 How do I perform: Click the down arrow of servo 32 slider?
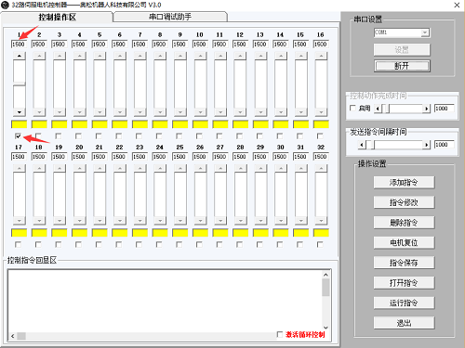tap(321, 221)
